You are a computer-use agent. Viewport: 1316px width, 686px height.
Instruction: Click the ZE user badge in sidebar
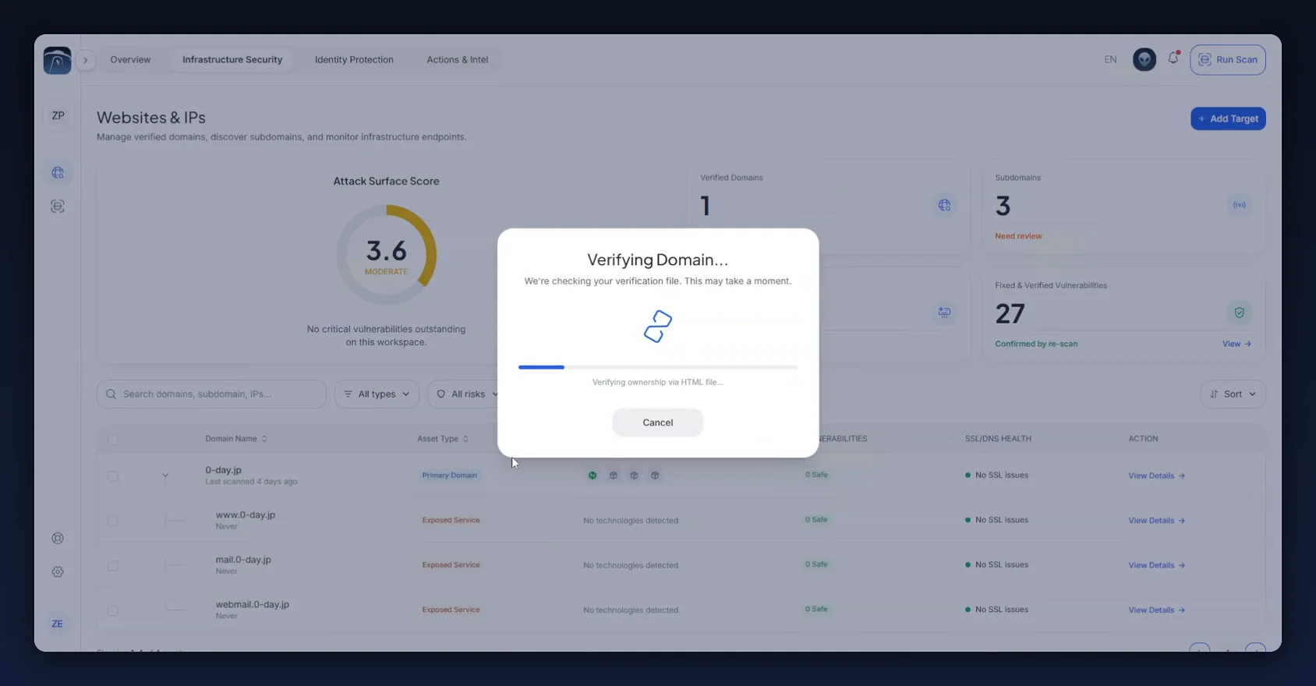tap(58, 624)
